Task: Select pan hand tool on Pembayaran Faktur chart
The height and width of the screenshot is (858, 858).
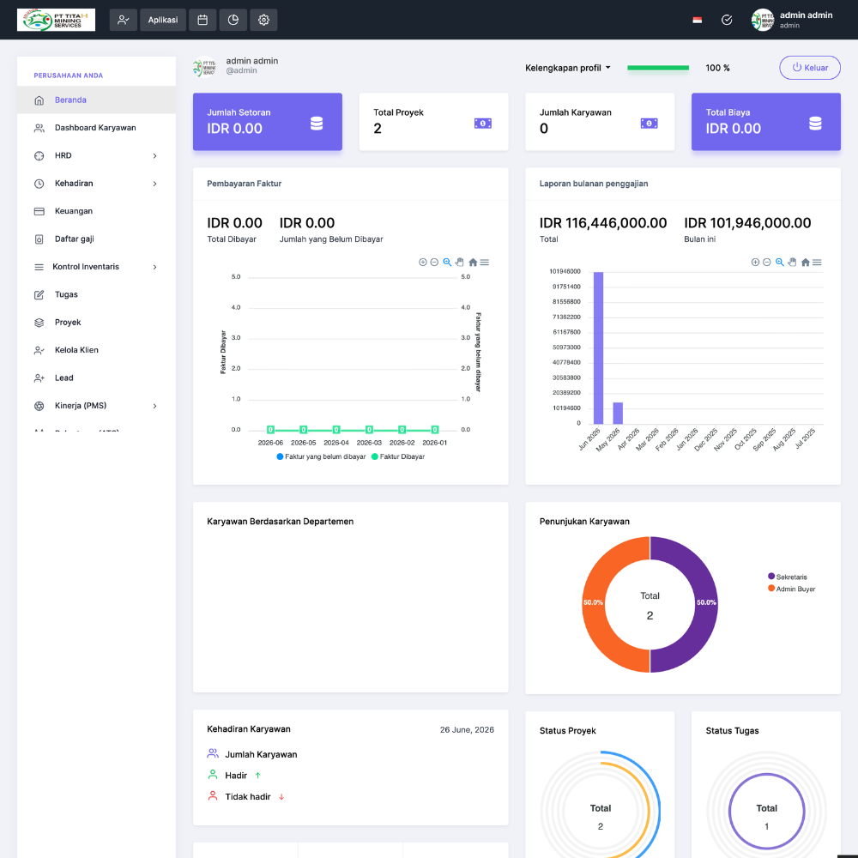Action: coord(460,262)
